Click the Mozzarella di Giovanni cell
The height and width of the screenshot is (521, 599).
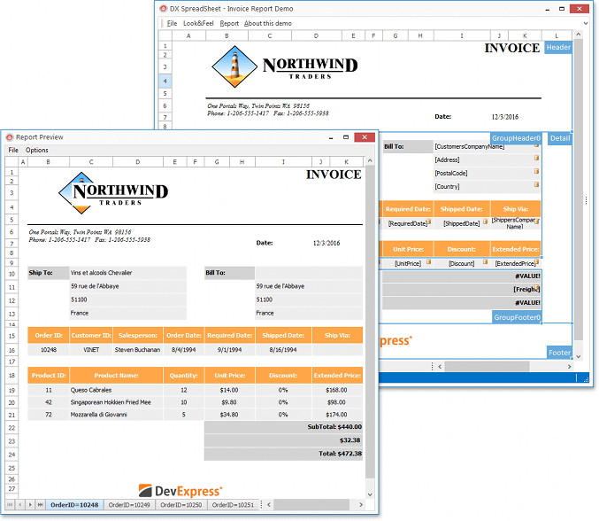click(x=117, y=415)
